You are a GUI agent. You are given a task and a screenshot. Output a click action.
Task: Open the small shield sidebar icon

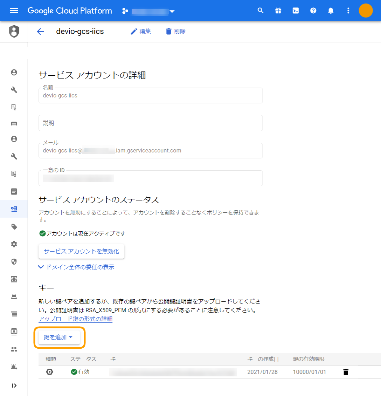(x=14, y=262)
